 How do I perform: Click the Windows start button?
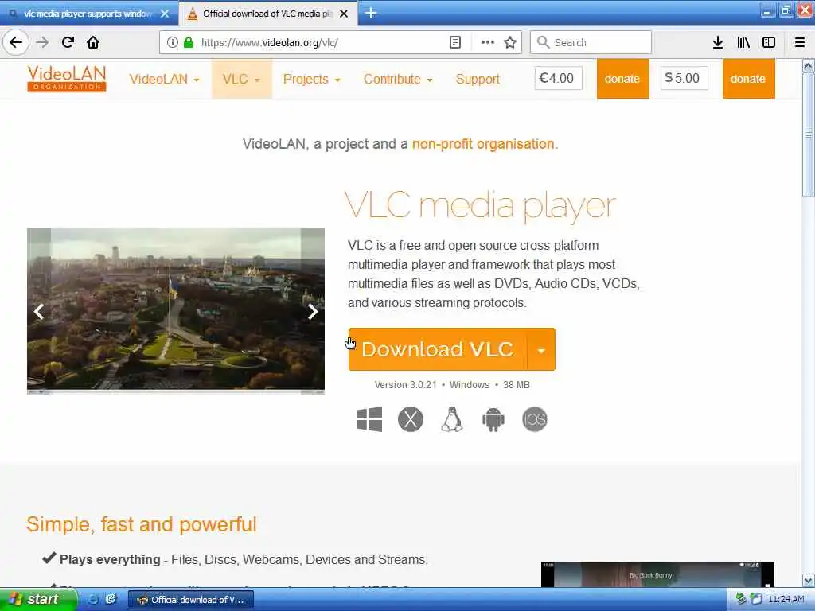(x=37, y=599)
